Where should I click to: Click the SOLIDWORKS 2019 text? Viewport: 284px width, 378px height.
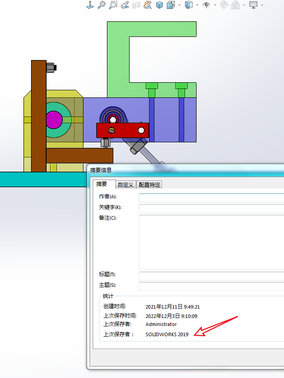[x=167, y=334]
